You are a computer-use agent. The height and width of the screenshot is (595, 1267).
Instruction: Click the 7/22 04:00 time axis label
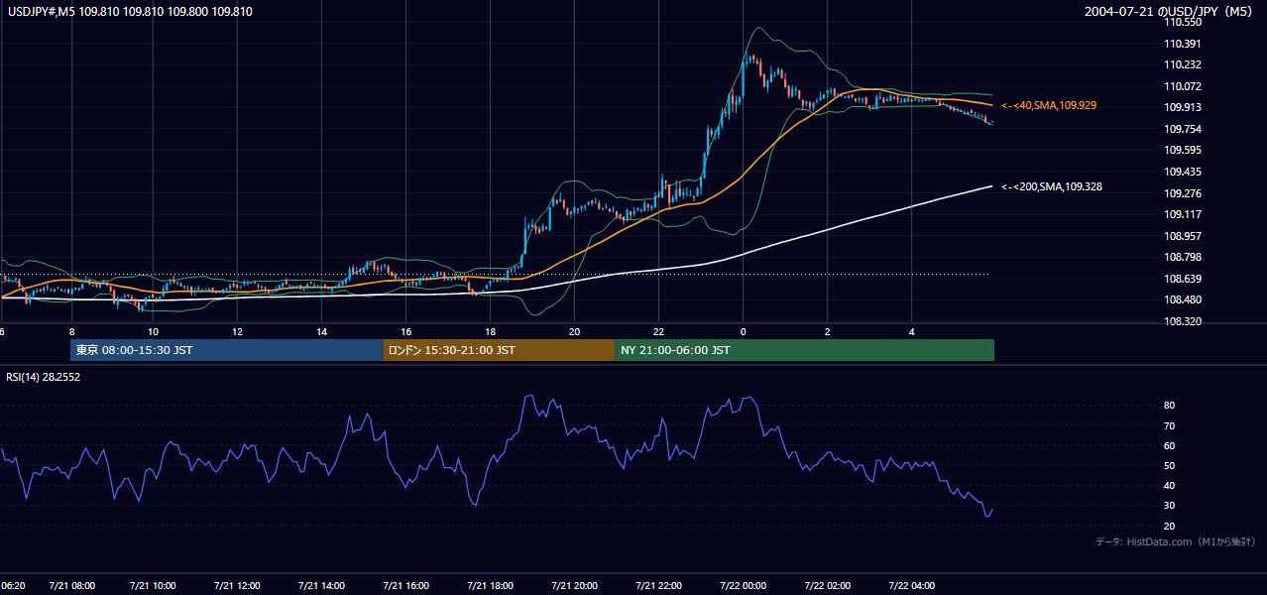tap(912, 586)
